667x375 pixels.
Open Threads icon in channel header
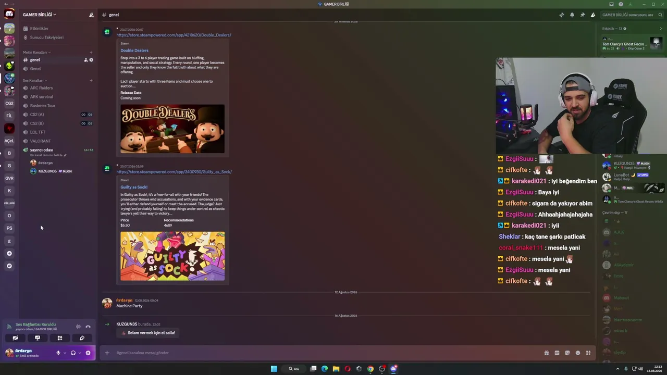[561, 15]
